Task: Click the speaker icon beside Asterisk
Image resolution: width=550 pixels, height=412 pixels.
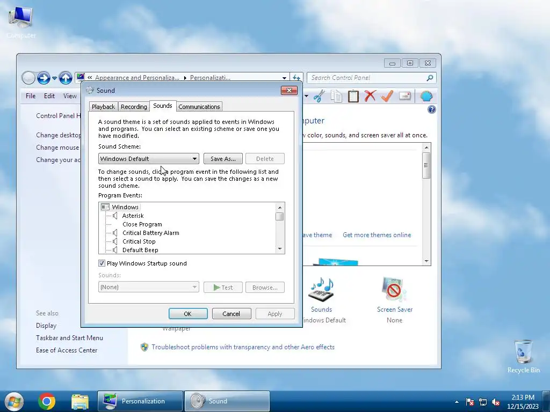Action: [115, 216]
